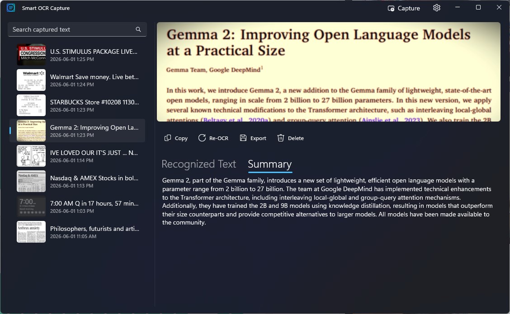Viewport: 510px width, 314px height.
Task: Click the 'U.S. STIMULUS PACKAGE LIVE...' title
Action: point(94,52)
